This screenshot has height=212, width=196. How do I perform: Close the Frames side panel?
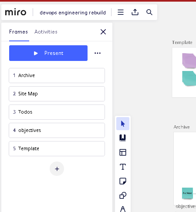(x=103, y=32)
